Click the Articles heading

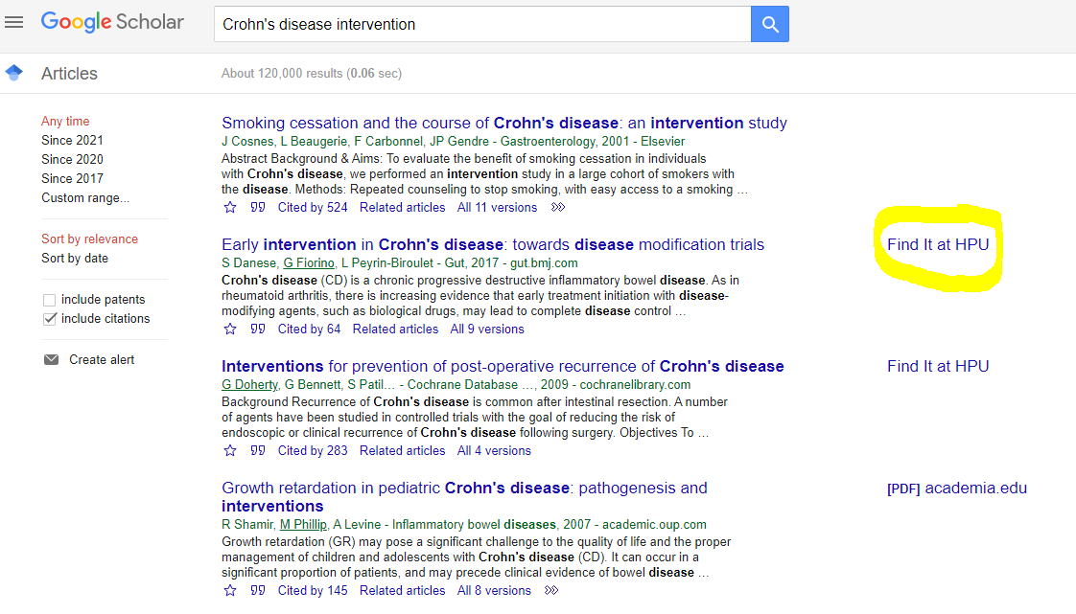point(69,74)
